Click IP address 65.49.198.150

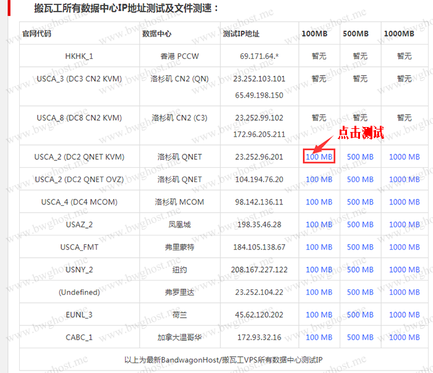[259, 95]
